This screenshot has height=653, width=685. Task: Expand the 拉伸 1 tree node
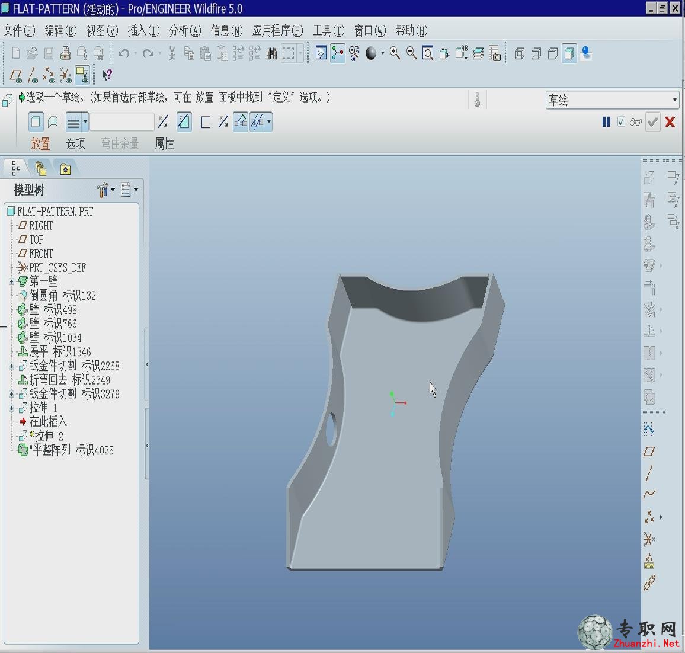pos(12,408)
